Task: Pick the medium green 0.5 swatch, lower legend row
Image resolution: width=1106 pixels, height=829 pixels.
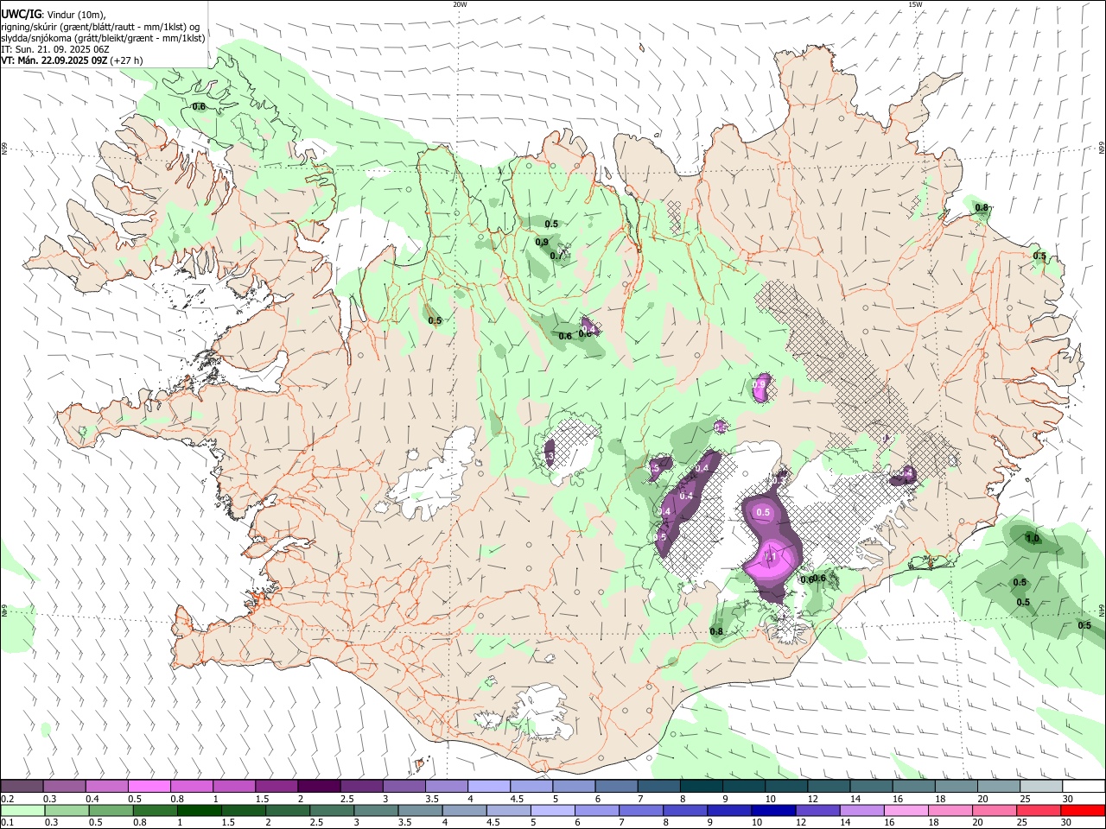Action: click(x=111, y=810)
